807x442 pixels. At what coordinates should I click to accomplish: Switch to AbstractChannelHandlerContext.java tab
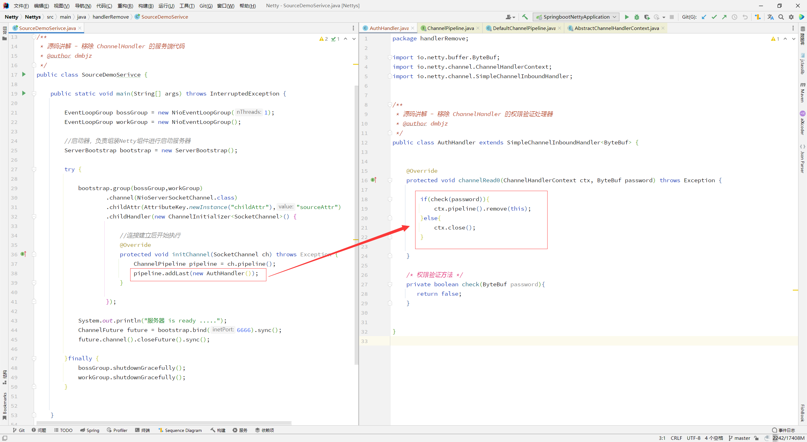click(x=617, y=28)
